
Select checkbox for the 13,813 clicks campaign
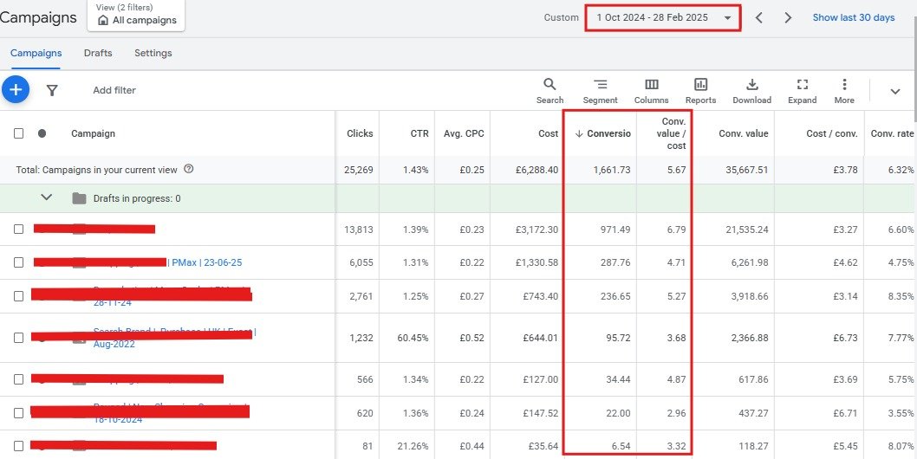coord(18,229)
